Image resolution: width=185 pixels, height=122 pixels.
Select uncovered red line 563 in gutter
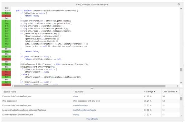[6, 72]
